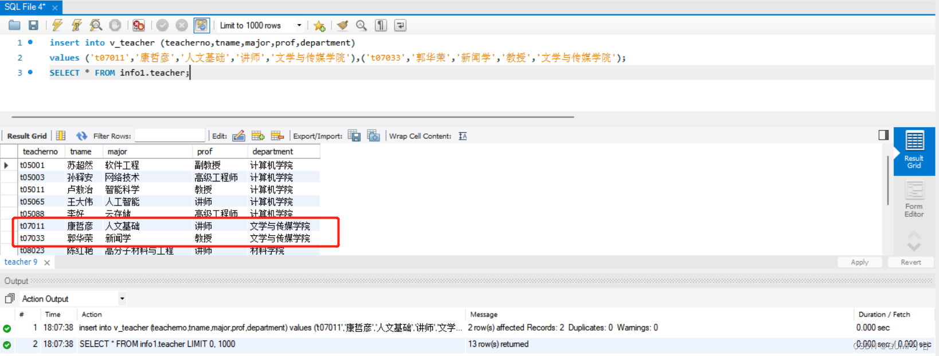Screen dimensions: 939x356
Task: Toggle the auto-commit mode icon
Action: coord(201,25)
